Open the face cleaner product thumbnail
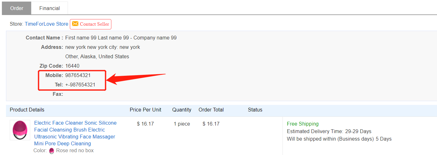This screenshot has width=437, height=155. pyautogui.click(x=20, y=130)
